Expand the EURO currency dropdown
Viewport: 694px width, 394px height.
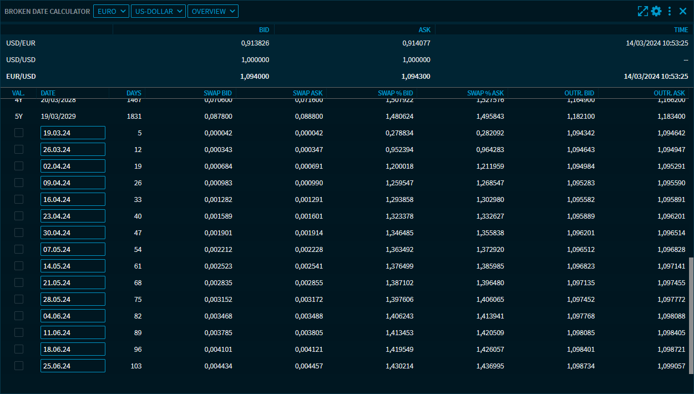click(x=111, y=11)
